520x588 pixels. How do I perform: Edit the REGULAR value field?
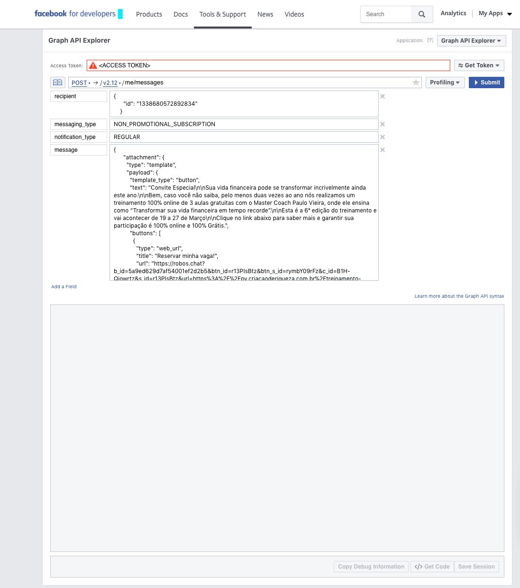point(244,137)
